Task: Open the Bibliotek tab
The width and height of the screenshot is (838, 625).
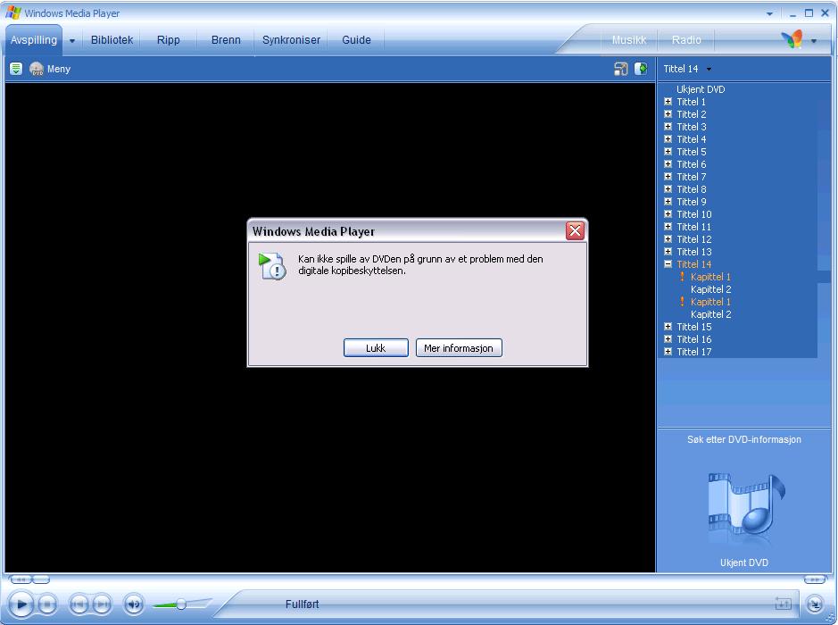Action: (x=112, y=40)
